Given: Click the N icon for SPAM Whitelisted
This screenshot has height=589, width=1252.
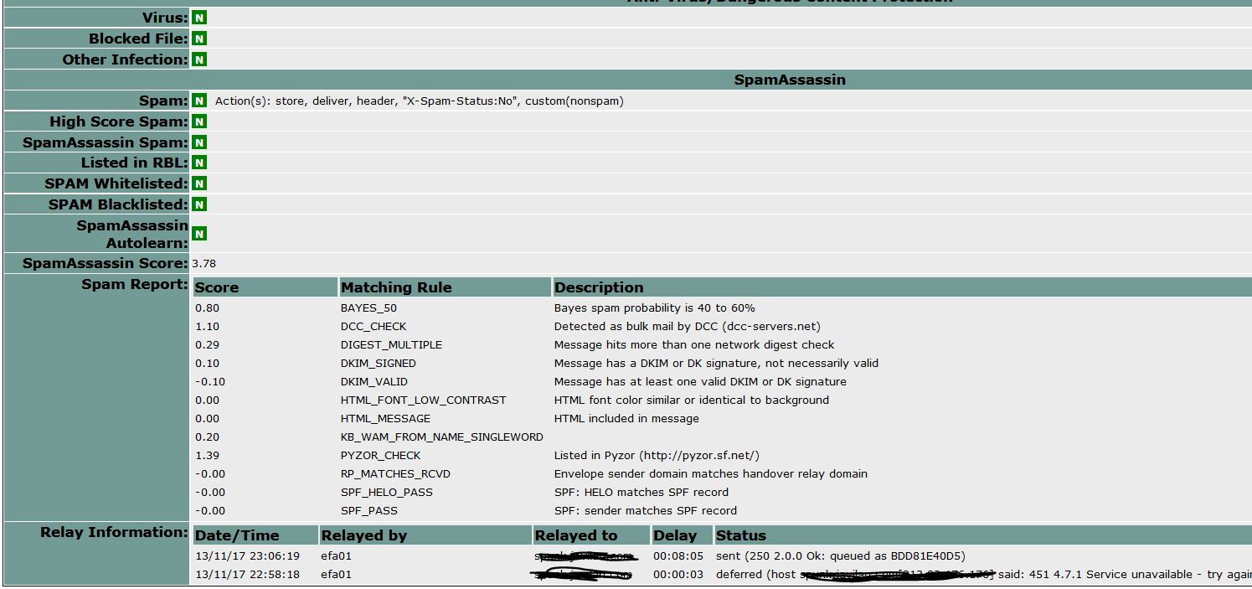Looking at the screenshot, I should [198, 183].
